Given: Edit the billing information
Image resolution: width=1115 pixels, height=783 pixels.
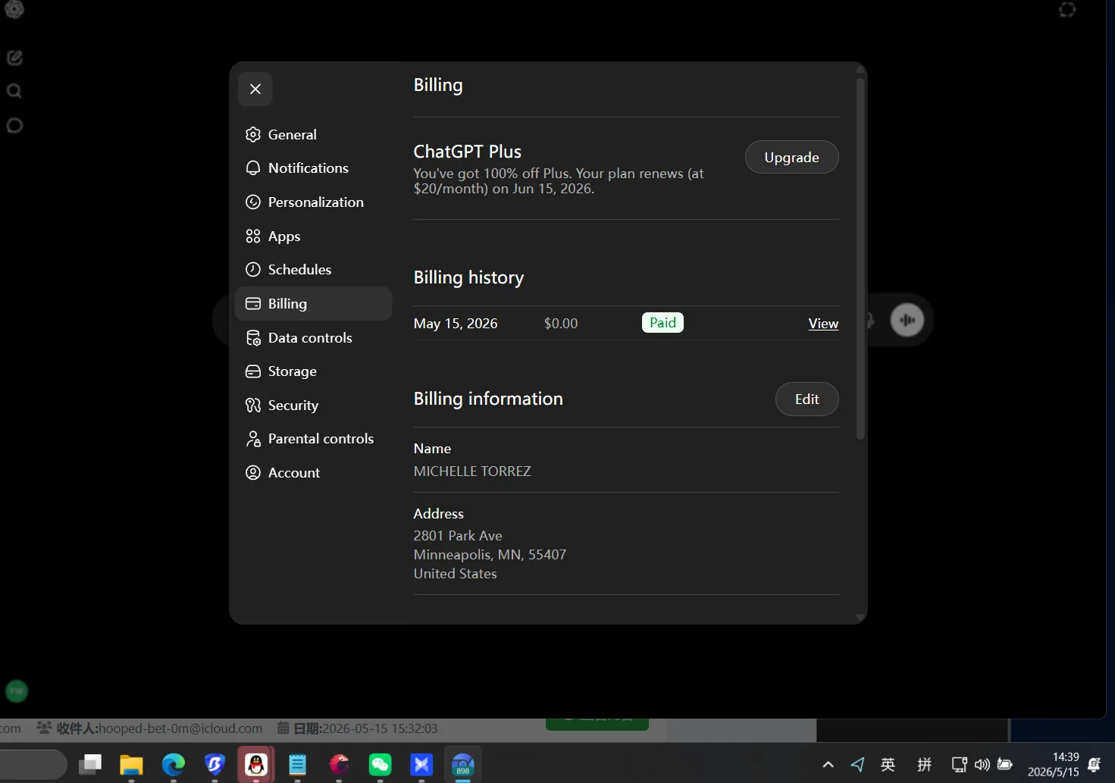Looking at the screenshot, I should (x=806, y=399).
